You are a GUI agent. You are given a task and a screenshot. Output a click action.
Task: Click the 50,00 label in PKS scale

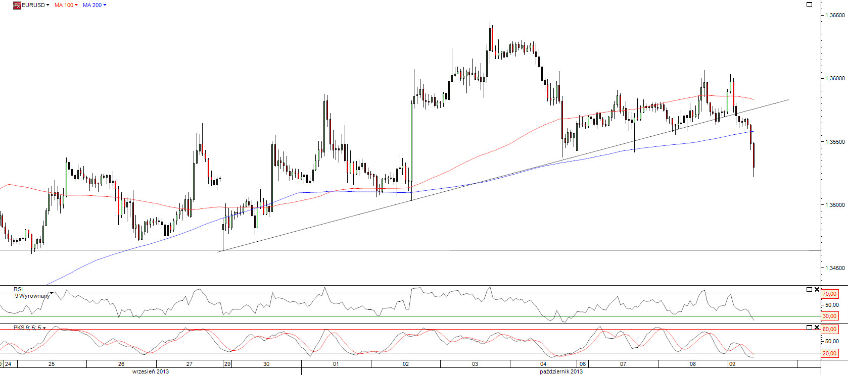pos(832,341)
